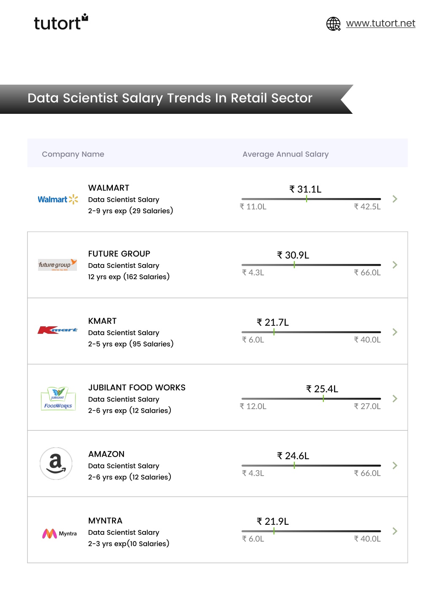Click the tutort logo
433x592 pixels.
61,22
